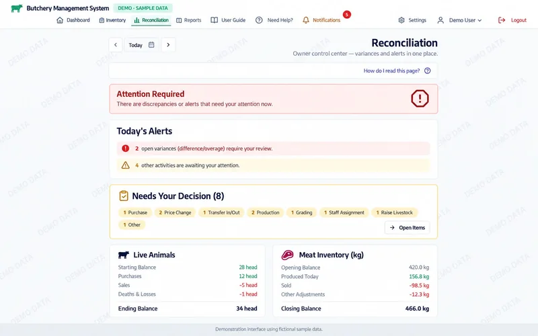Click the green cow logo icon
The height and width of the screenshot is (336, 538).
(x=16, y=8)
